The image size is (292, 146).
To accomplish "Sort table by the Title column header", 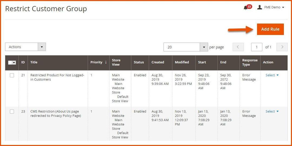I will click(34, 62).
